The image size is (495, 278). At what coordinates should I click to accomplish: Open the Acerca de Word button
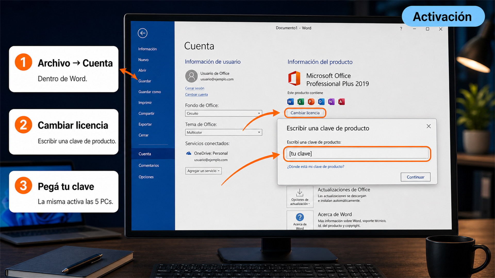[x=300, y=221]
